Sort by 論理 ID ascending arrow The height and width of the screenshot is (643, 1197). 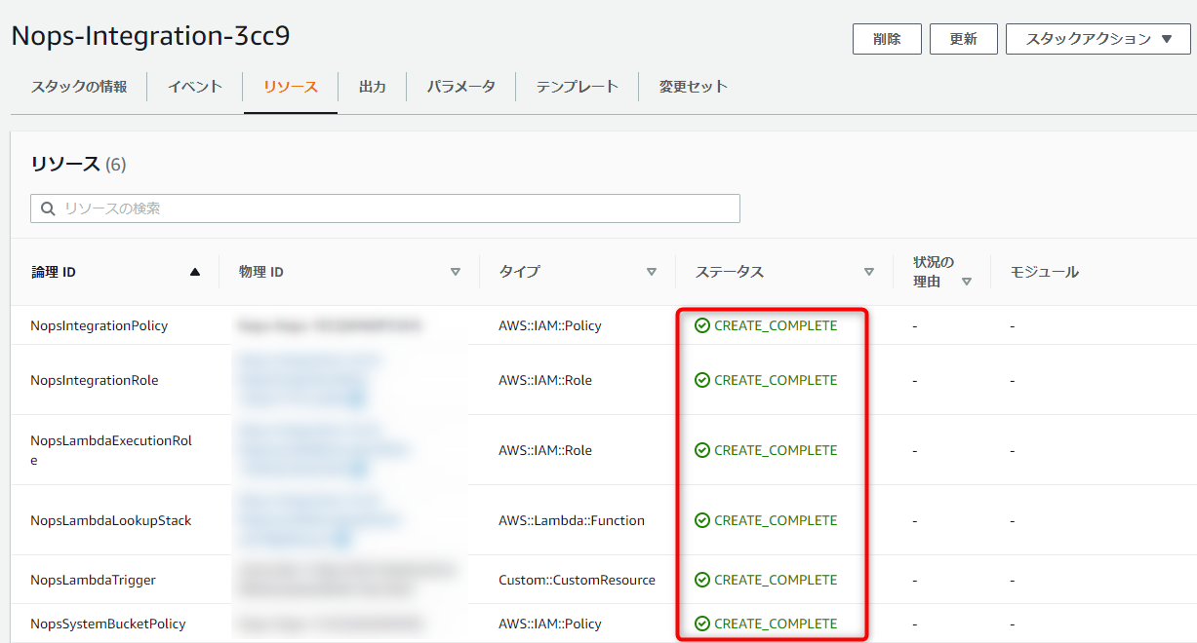195,273
